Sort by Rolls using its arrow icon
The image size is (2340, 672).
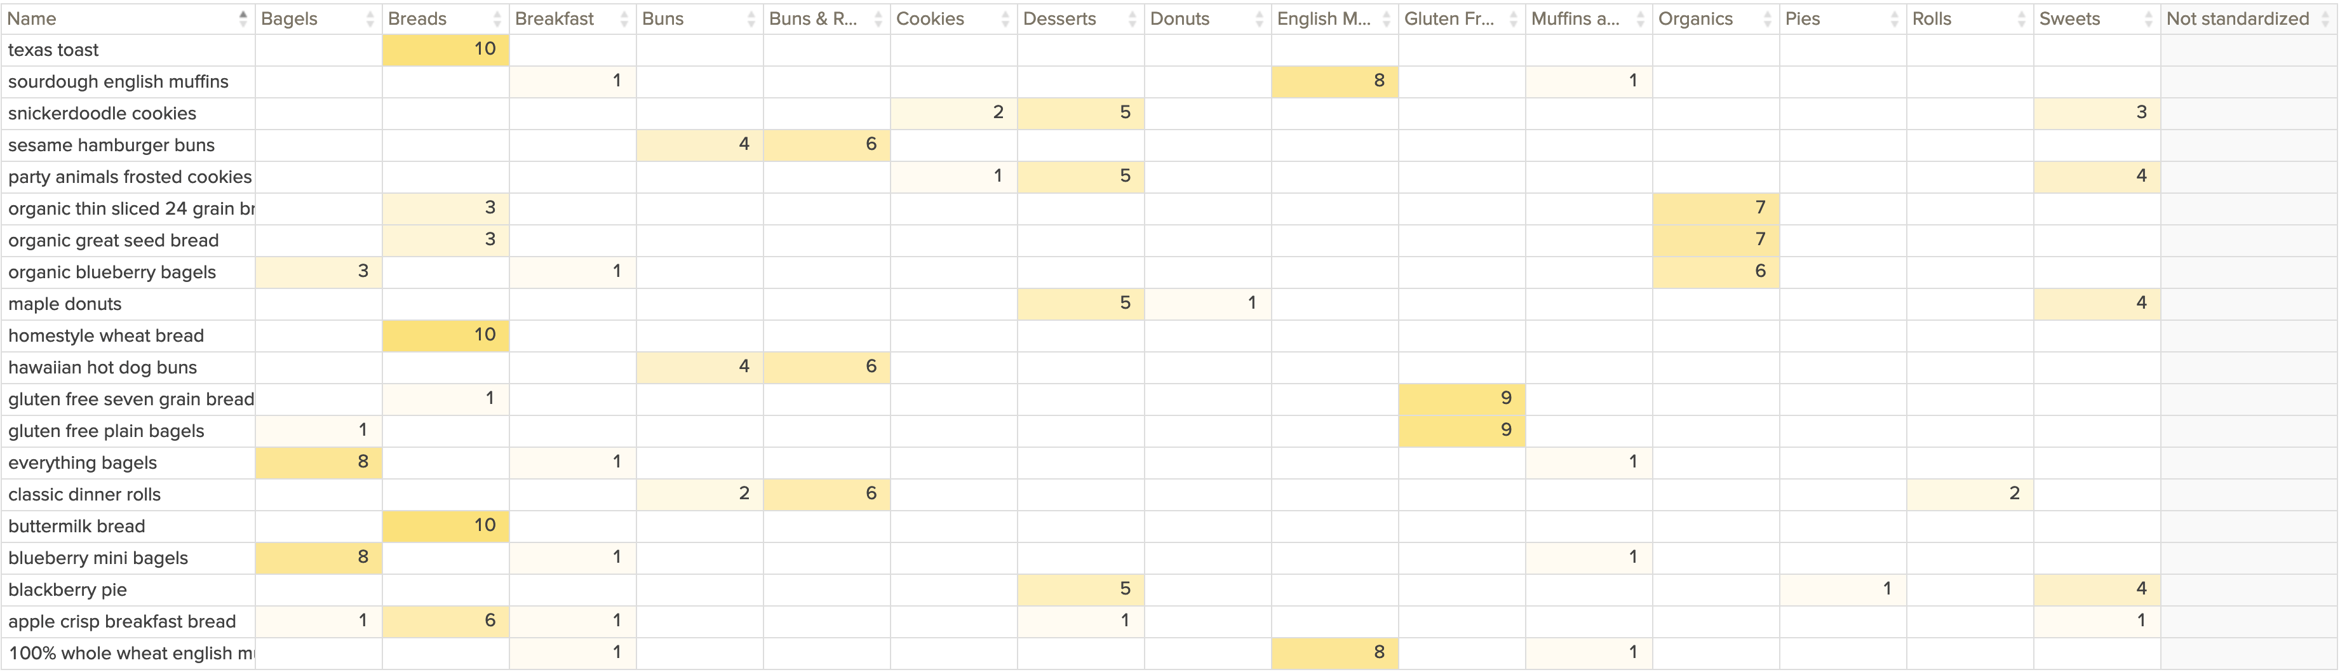pos(2021,19)
